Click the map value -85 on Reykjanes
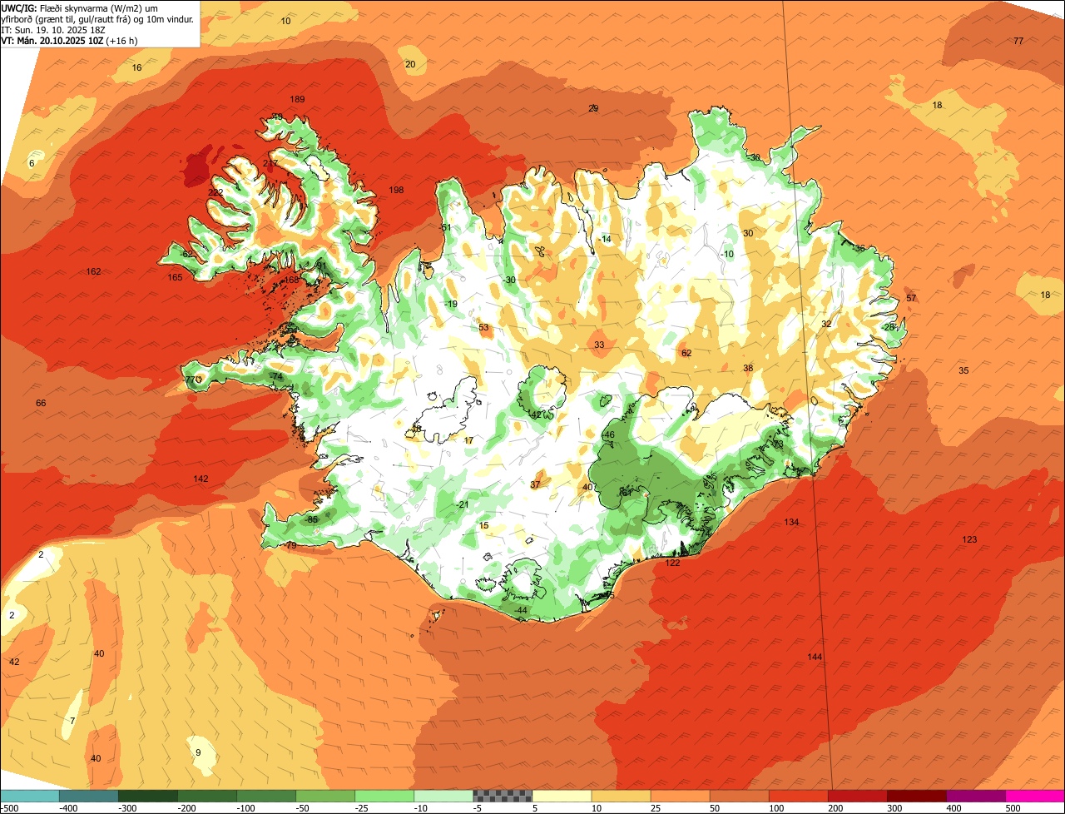Viewport: 1065px width, 814px height. [x=312, y=519]
